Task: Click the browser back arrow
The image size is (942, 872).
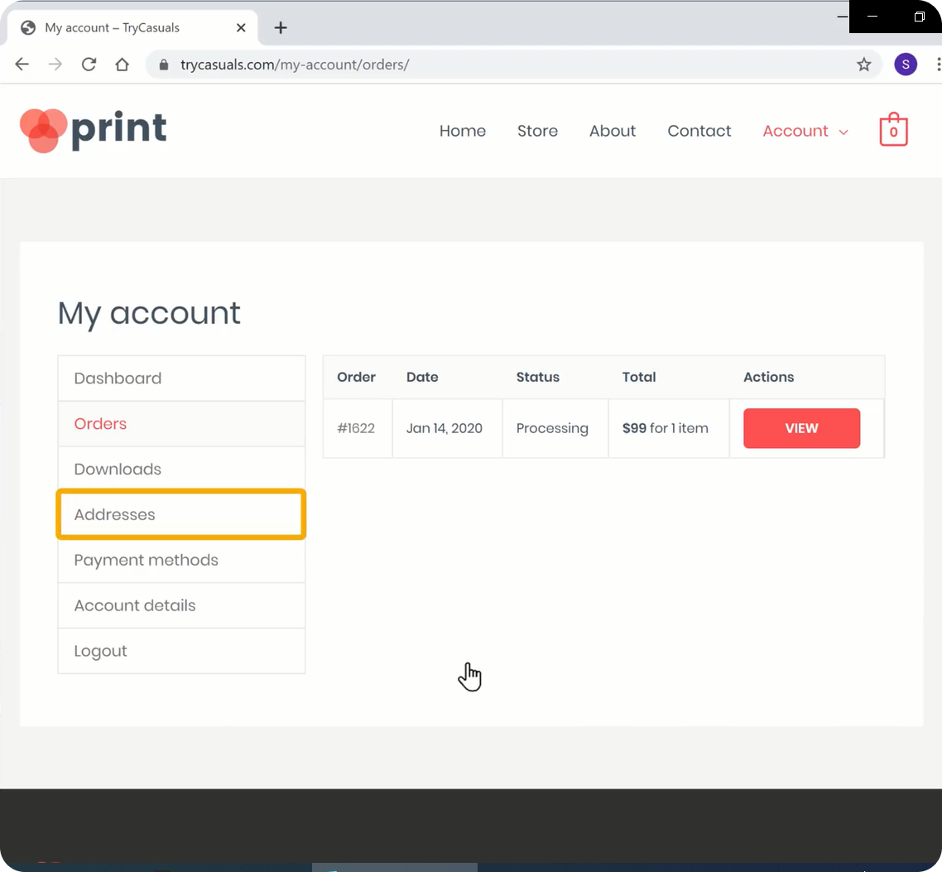Action: (22, 65)
